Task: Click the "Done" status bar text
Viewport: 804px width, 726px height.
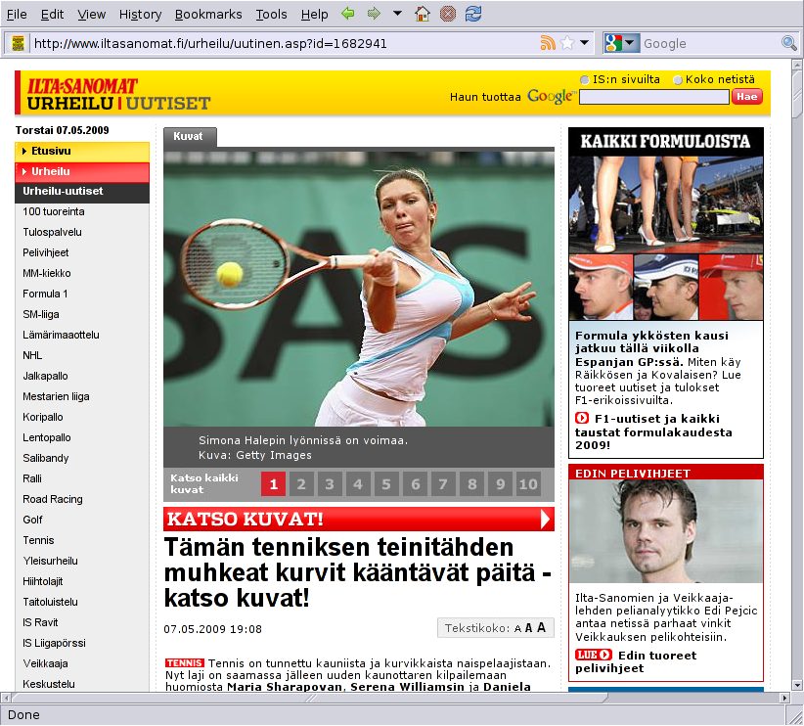Action: pos(23,714)
